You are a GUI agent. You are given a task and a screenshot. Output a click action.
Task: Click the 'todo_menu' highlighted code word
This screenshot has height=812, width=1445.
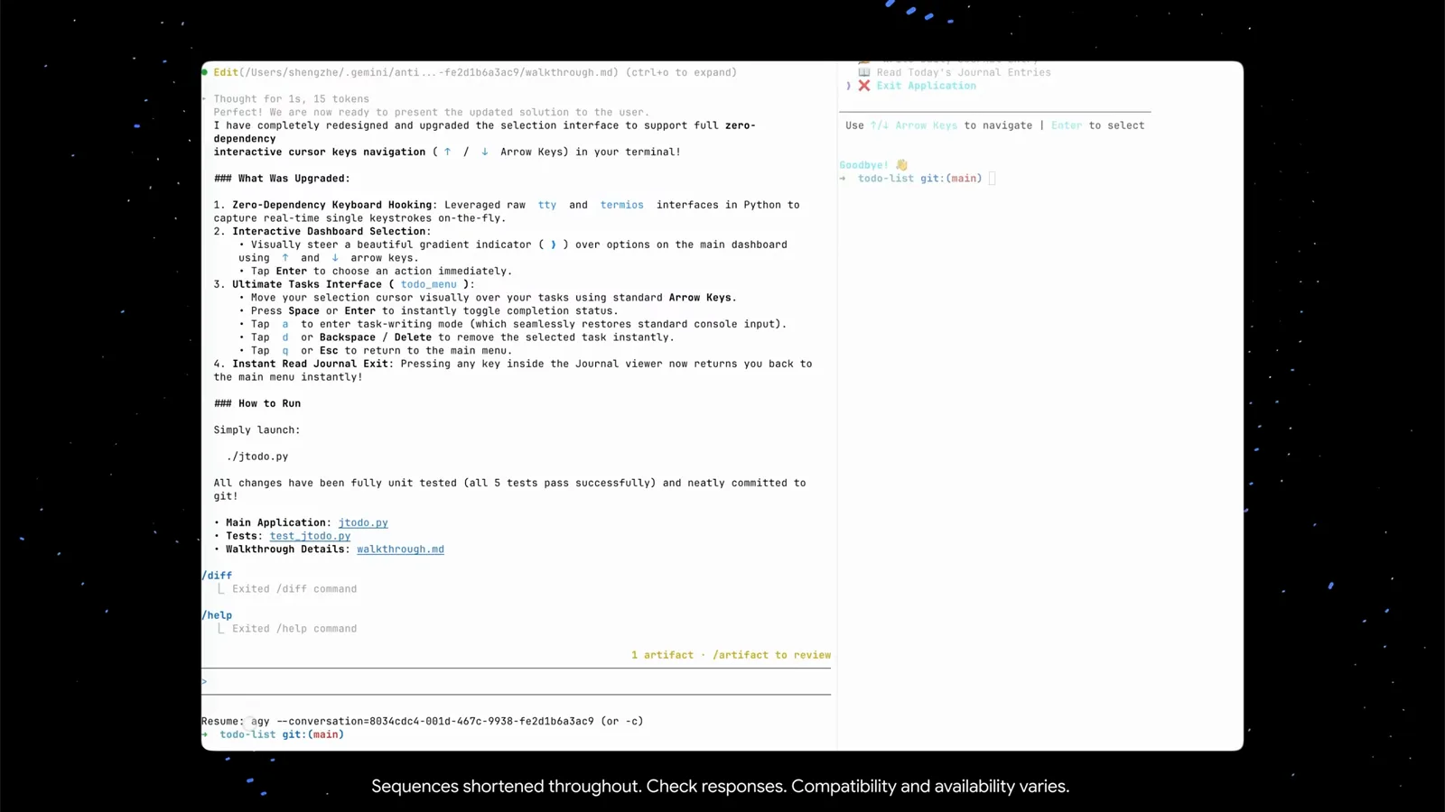(x=429, y=284)
